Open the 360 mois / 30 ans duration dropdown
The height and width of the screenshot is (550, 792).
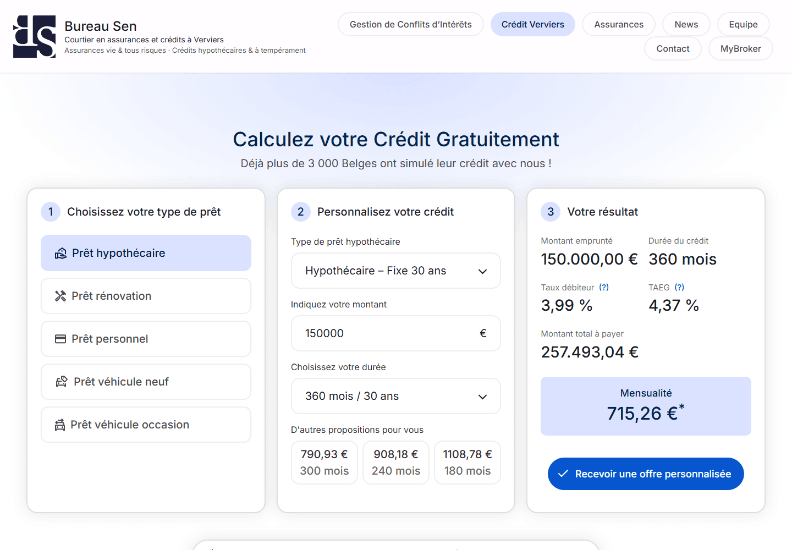[x=395, y=396]
